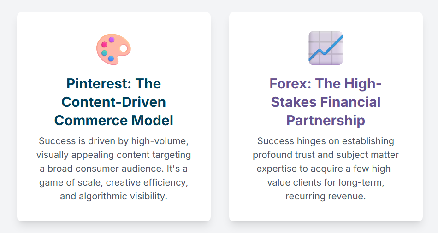Click the "recurring revenue." text line
Viewport: 438px width, 233px height.
[x=326, y=196]
